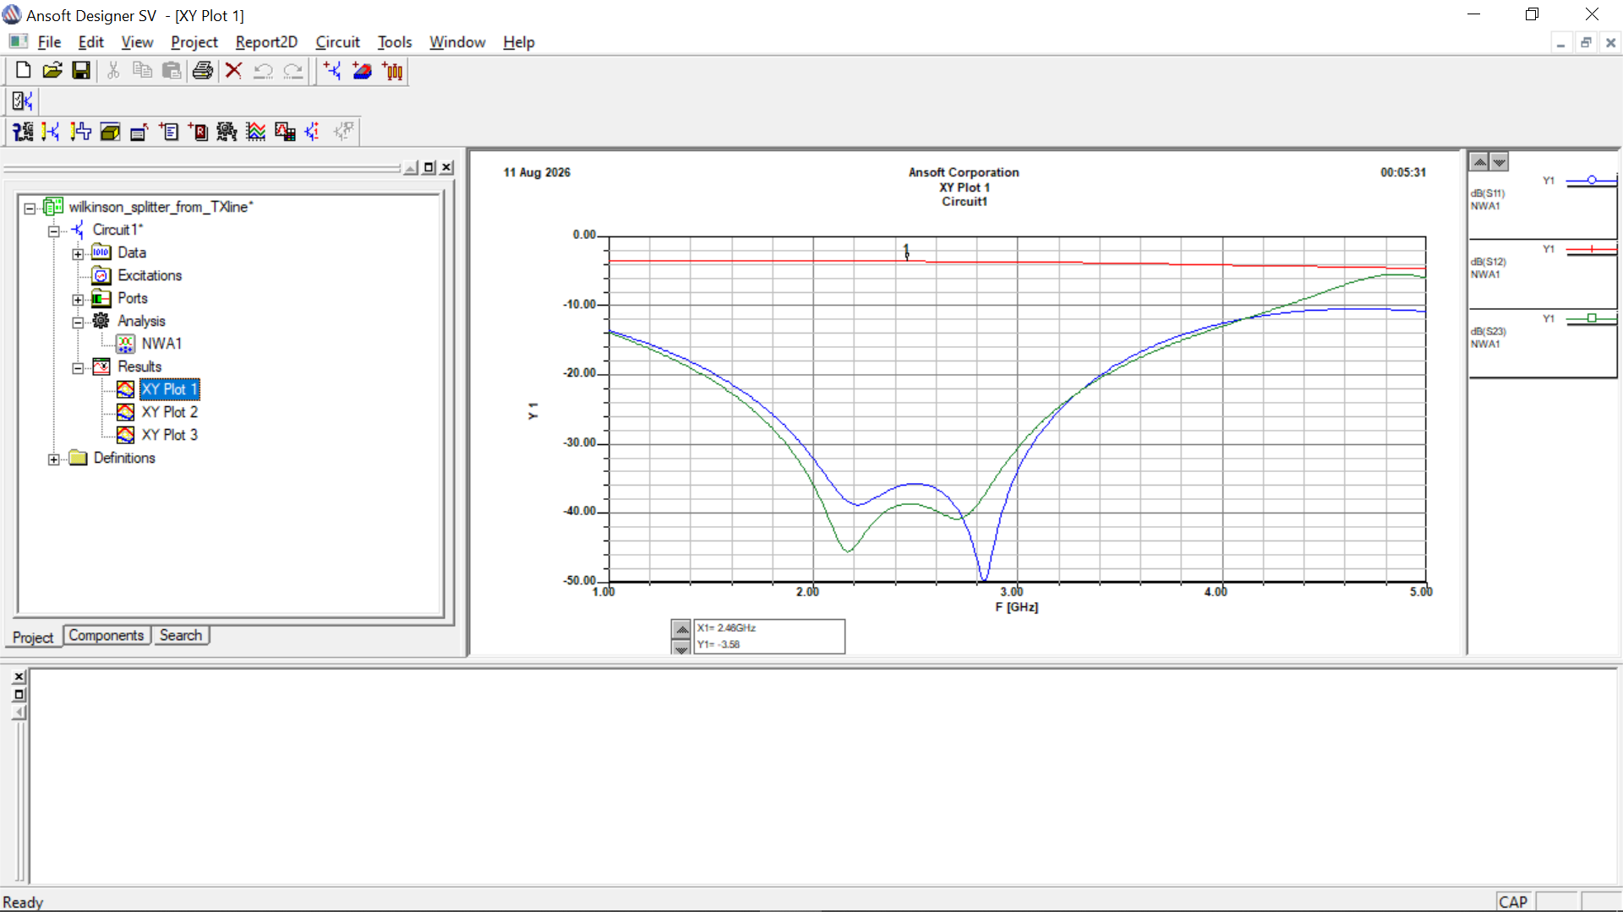Viewport: 1623px width, 912px height.
Task: Open the Tools menu
Action: (395, 42)
